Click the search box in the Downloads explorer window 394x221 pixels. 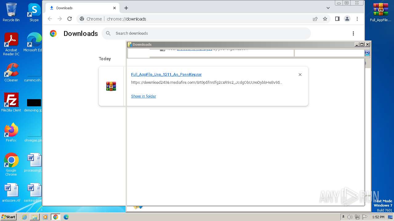329,53
